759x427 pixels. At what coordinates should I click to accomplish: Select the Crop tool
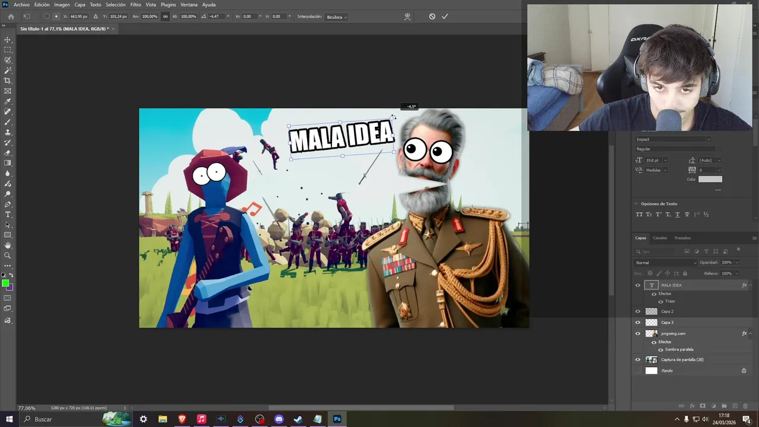[x=8, y=81]
